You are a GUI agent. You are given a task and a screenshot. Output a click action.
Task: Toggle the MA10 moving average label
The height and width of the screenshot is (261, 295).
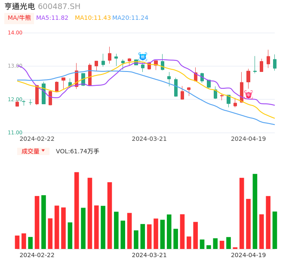pyautogui.click(x=92, y=18)
